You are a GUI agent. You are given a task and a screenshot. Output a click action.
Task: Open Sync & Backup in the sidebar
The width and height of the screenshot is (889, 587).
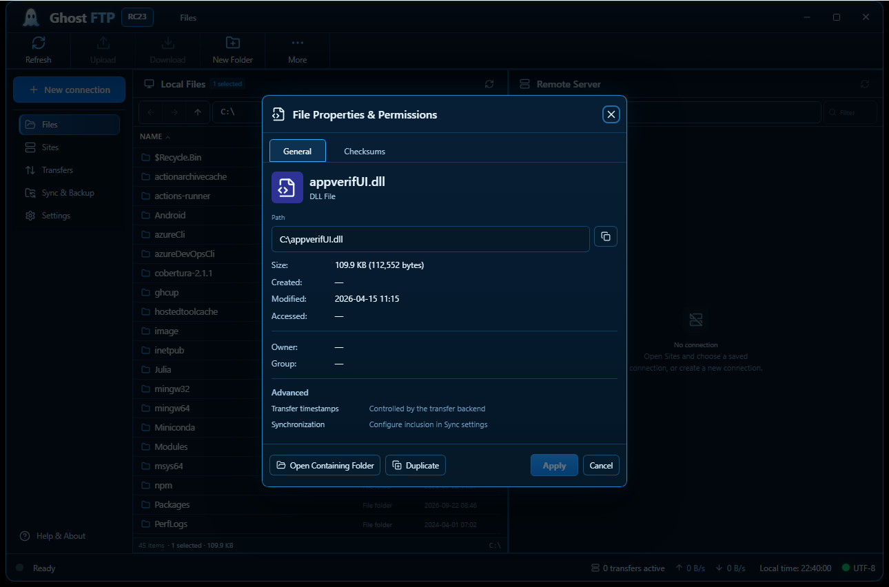pos(70,193)
